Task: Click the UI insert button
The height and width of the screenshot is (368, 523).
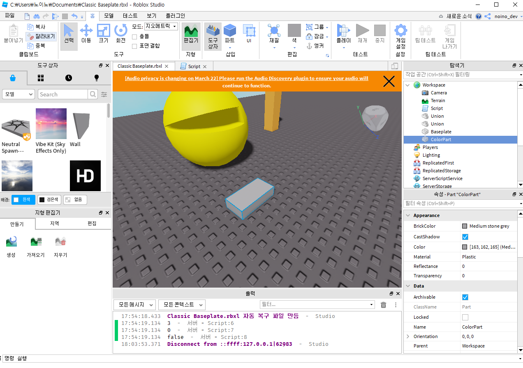Action: click(249, 34)
